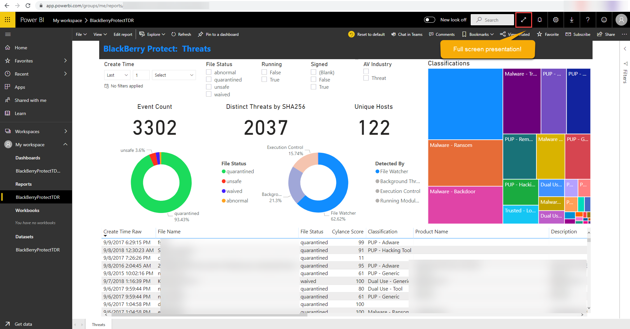Switch to the Threats page tab
This screenshot has width=630, height=329.
[98, 324]
